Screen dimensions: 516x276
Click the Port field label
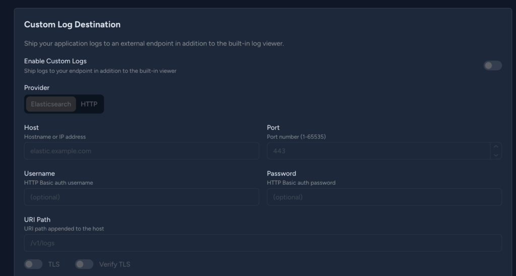tap(273, 128)
